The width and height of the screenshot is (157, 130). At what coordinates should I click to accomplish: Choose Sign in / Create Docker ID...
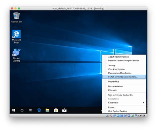pos(124,95)
